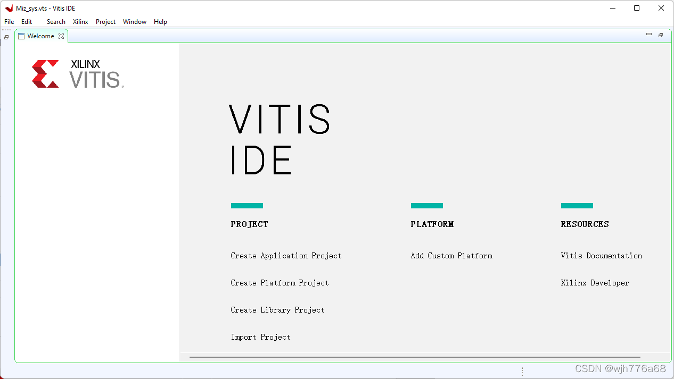Maximize the Vitis IDE window
The image size is (674, 379).
(x=637, y=8)
